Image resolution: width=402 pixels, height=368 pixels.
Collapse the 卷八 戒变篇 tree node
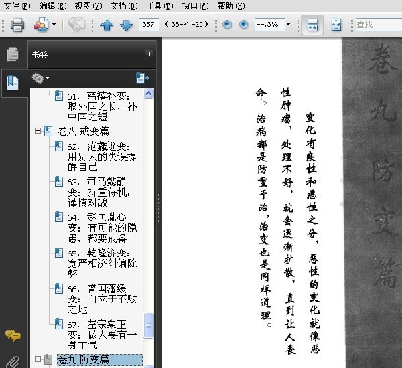38,131
